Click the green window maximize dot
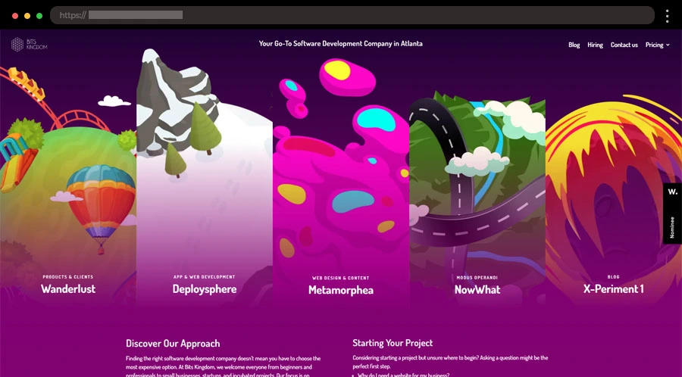The width and height of the screenshot is (682, 377). [x=39, y=15]
